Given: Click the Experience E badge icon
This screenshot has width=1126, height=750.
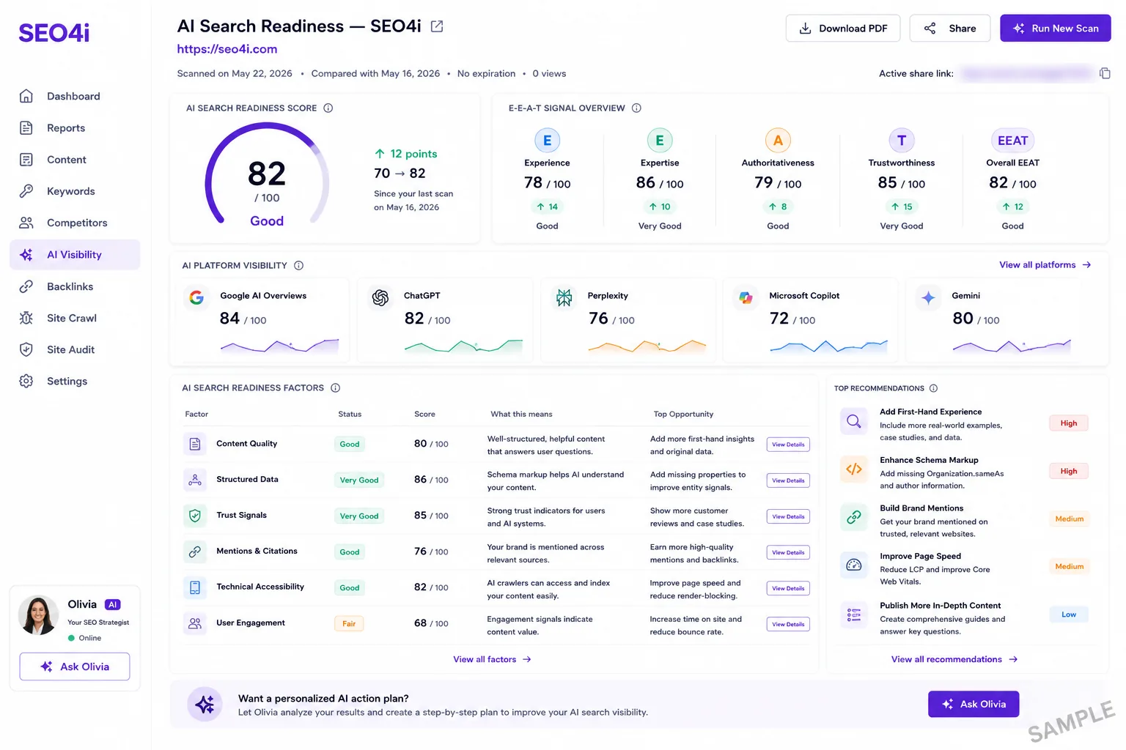Looking at the screenshot, I should pyautogui.click(x=547, y=140).
